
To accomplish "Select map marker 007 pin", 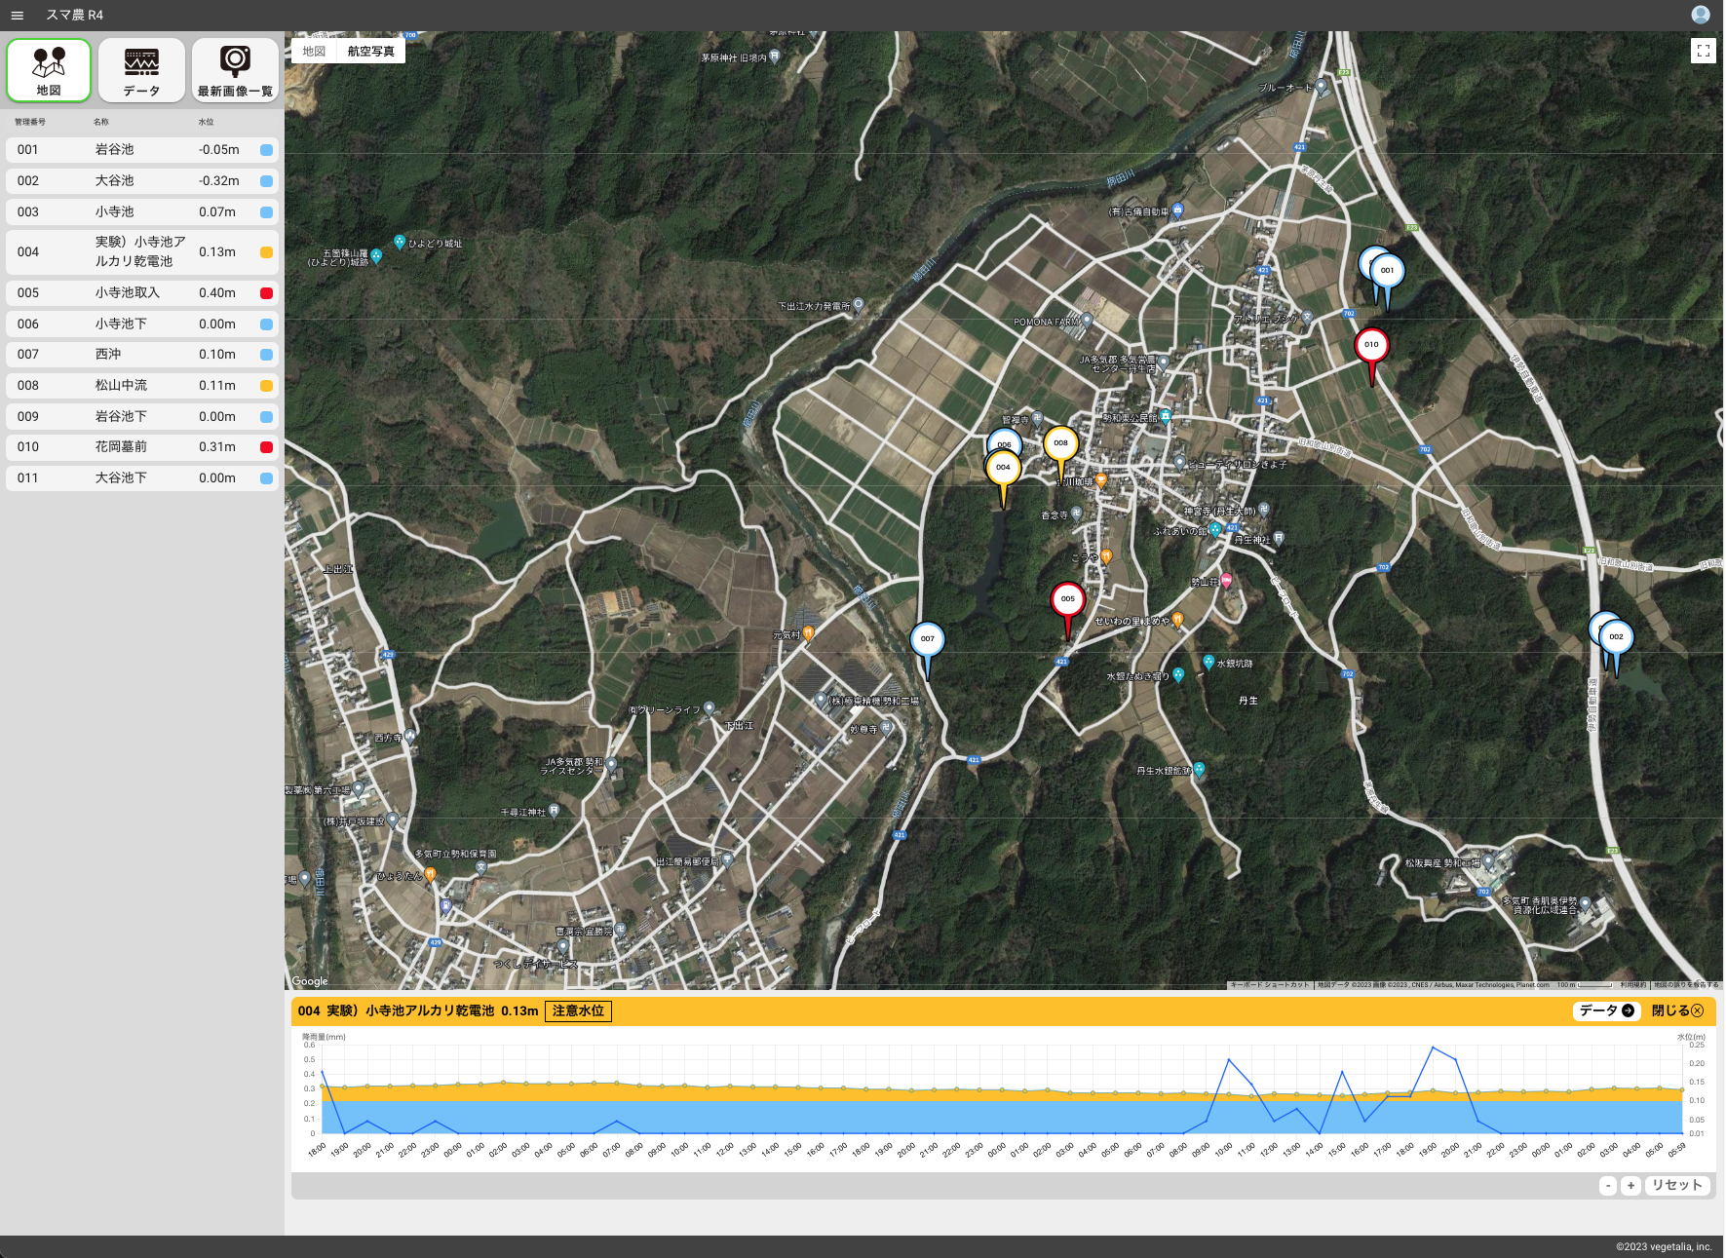I will [927, 640].
